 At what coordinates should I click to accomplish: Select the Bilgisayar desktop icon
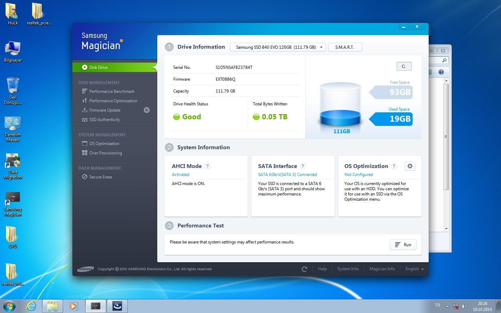pos(13,51)
